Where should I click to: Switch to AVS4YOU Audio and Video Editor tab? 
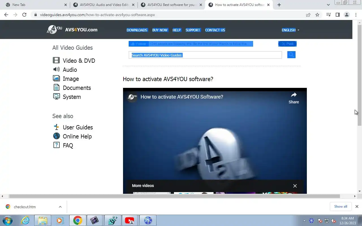point(104,5)
